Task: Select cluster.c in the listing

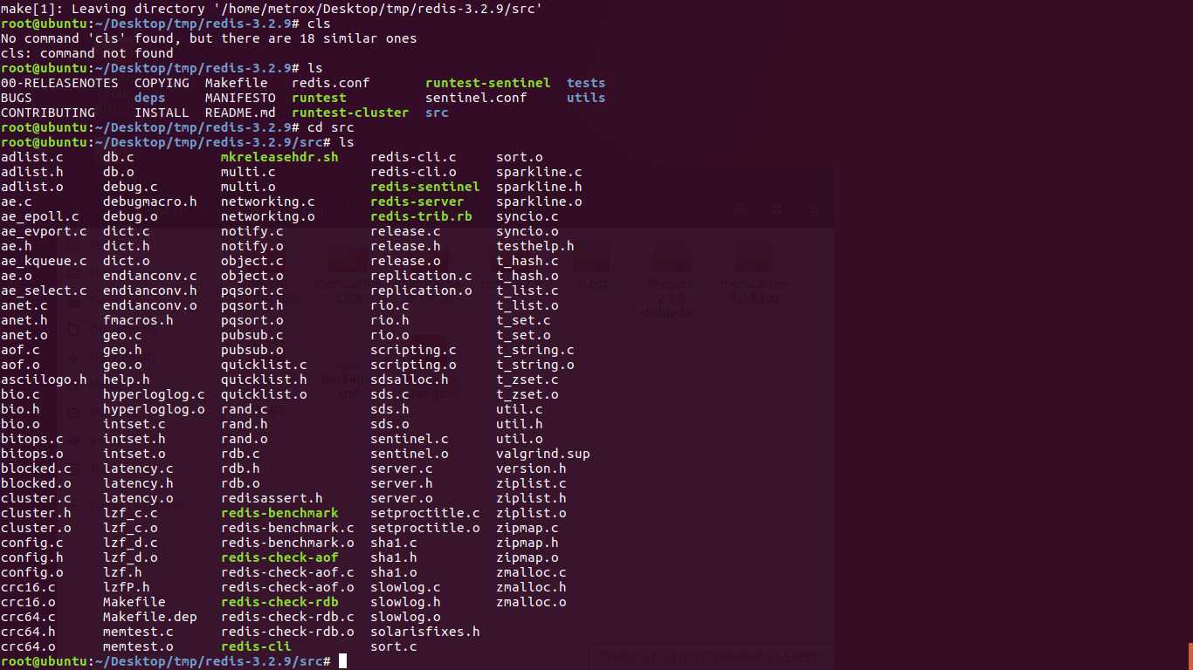Action: [36, 498]
